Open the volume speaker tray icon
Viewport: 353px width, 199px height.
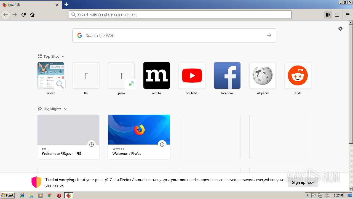pyautogui.click(x=327, y=195)
